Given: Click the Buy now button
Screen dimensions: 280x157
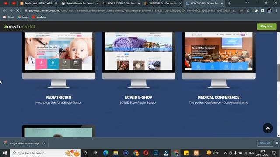Looking at the screenshot, I should (266, 27).
